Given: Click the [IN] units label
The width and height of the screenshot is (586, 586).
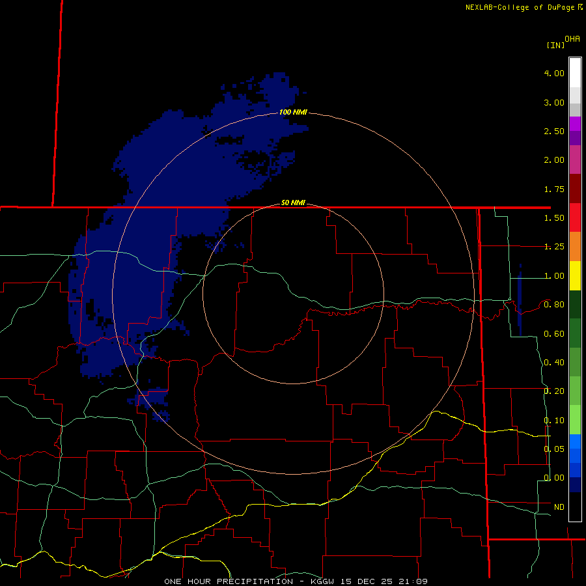Looking at the screenshot, I should pyautogui.click(x=555, y=45).
